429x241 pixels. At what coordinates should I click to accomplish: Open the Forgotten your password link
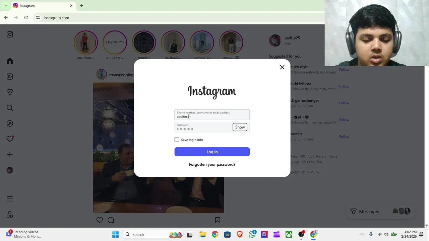212,164
